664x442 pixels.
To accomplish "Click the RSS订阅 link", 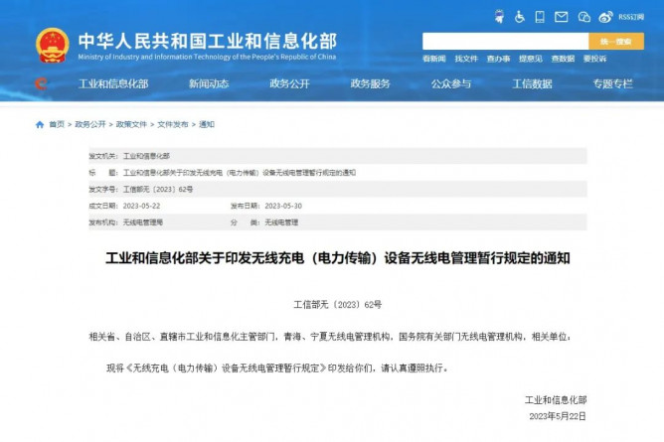I will [x=631, y=17].
